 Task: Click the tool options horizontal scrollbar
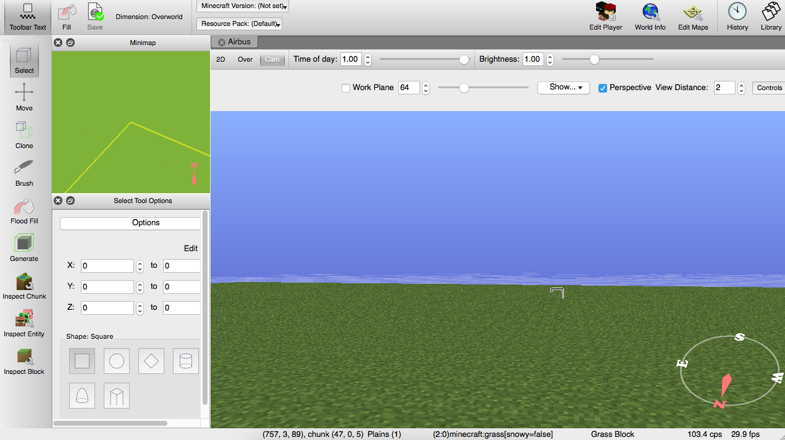111,423
